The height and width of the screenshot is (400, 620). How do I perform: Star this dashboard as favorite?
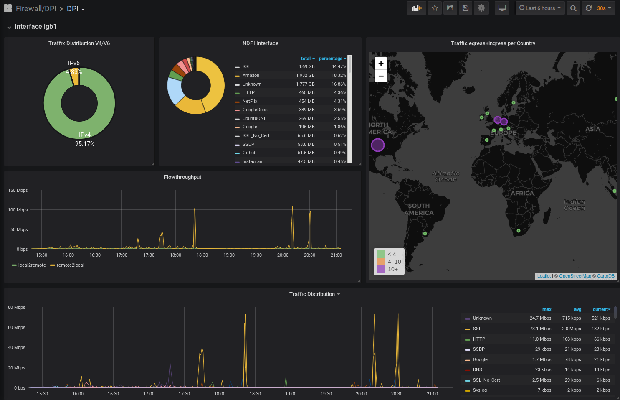(x=435, y=8)
